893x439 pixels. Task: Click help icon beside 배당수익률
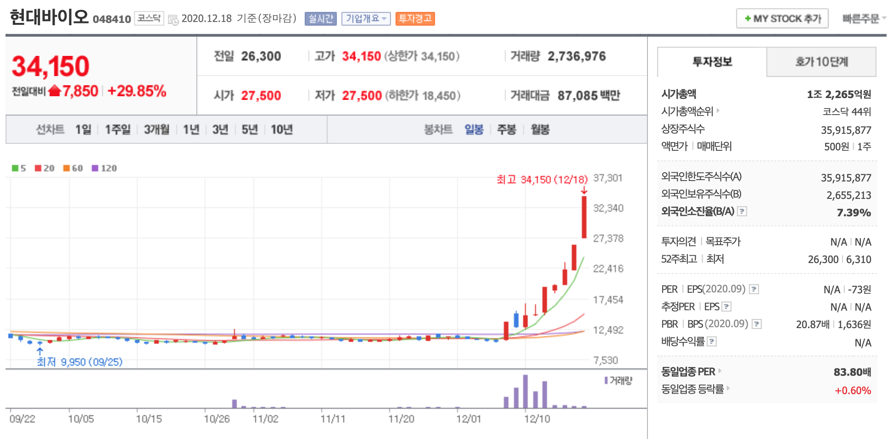point(712,341)
